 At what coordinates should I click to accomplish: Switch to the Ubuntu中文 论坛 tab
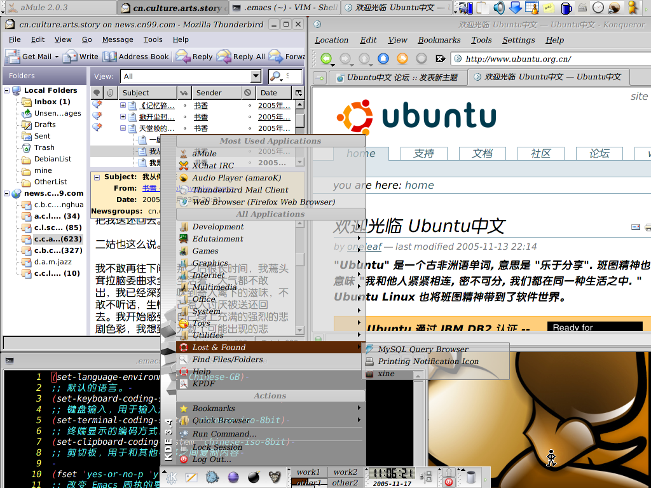click(x=397, y=78)
